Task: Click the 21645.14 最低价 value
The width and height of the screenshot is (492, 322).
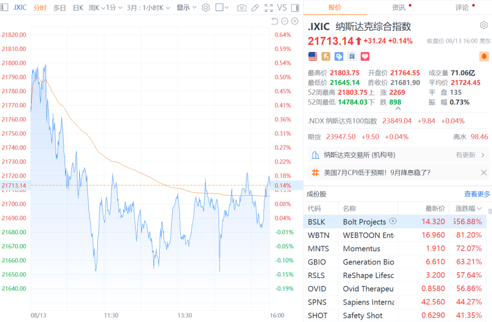Action: (x=344, y=83)
